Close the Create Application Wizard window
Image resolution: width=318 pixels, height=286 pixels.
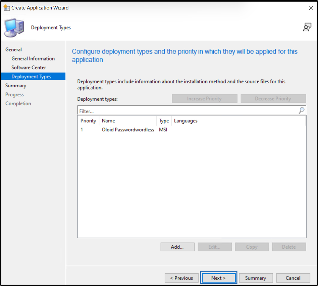(x=311, y=8)
